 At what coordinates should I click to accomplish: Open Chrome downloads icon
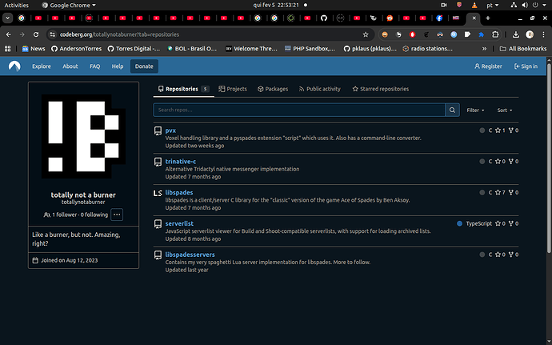coord(516,34)
